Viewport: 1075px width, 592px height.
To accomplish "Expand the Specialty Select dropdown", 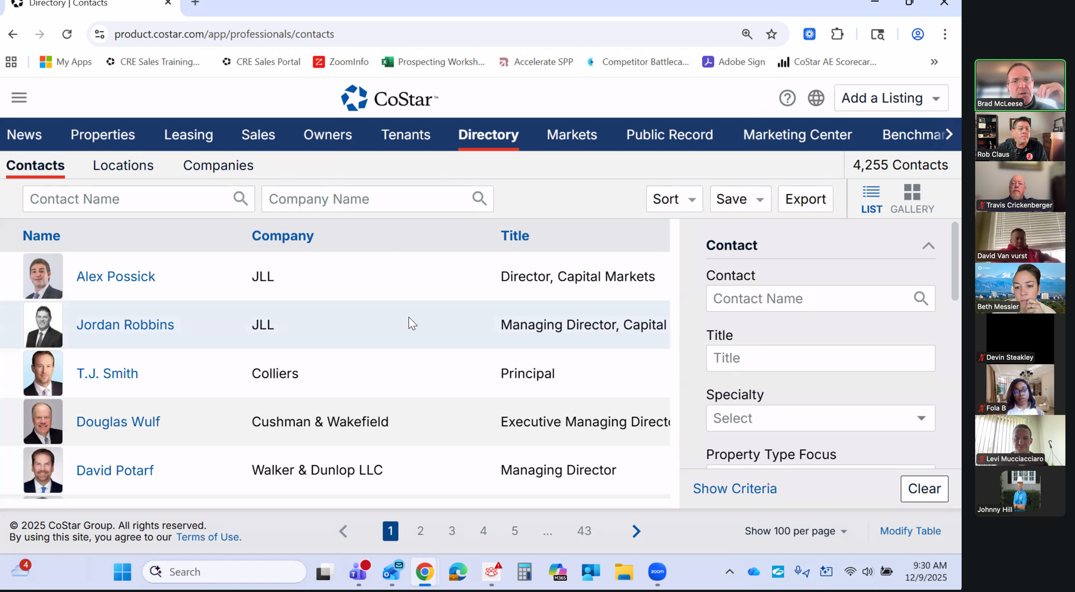I will click(x=820, y=419).
